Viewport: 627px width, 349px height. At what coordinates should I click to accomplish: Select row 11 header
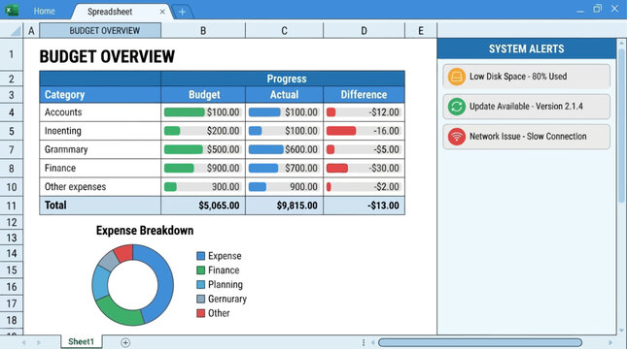pos(12,206)
